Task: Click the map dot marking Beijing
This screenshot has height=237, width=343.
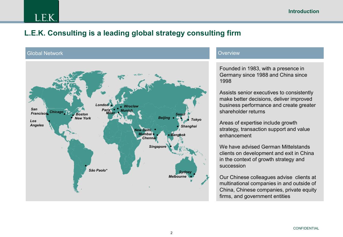Action: [x=173, y=118]
